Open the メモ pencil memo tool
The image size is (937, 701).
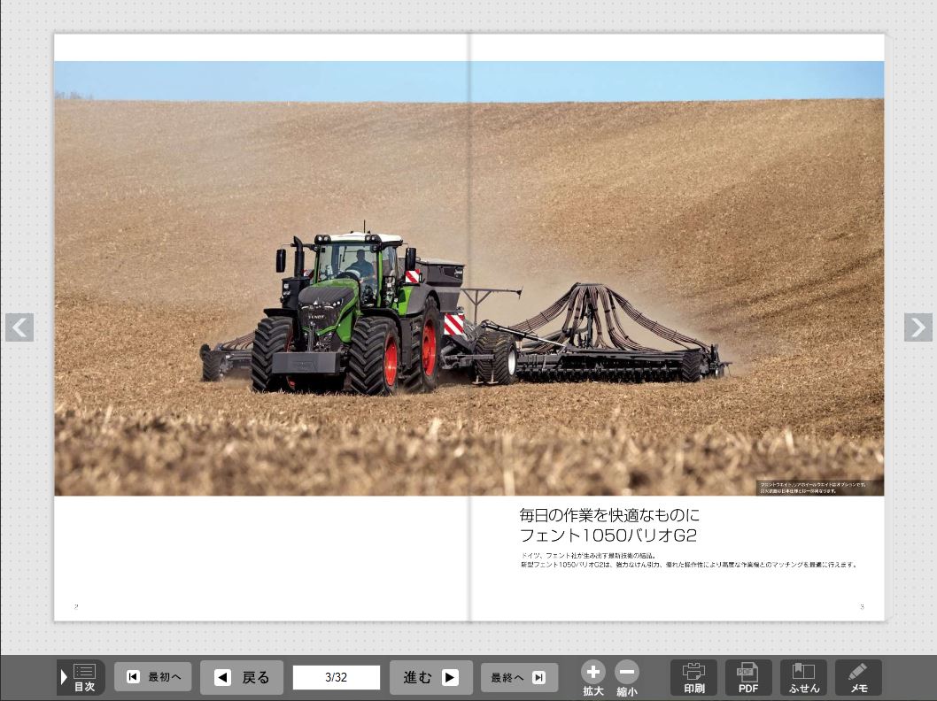[859, 678]
